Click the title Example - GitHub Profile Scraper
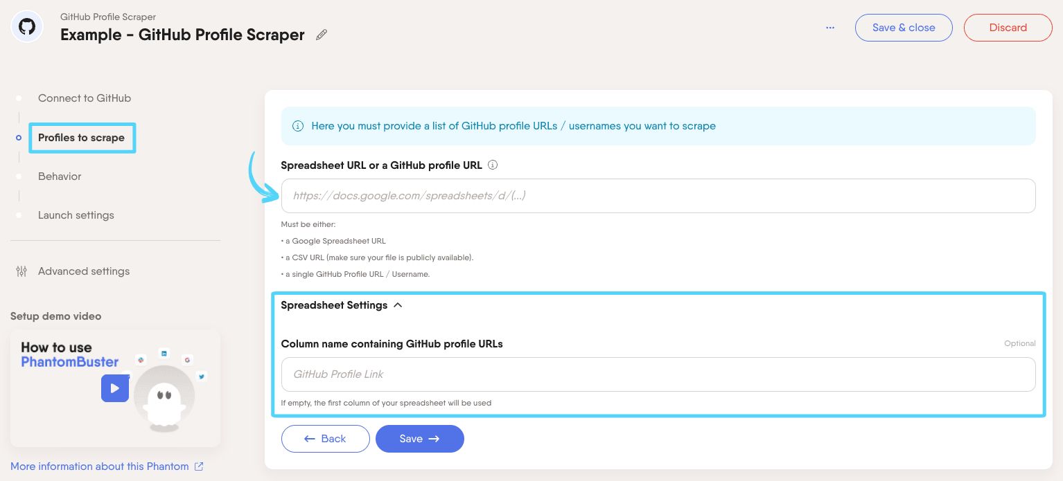The height and width of the screenshot is (481, 1063). 182,35
